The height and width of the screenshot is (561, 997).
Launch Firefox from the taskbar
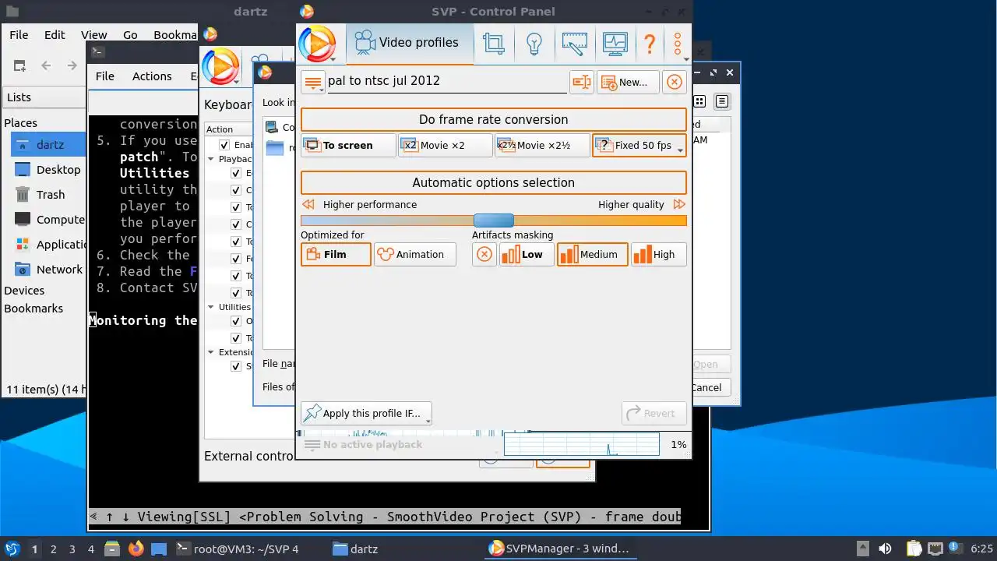(x=136, y=549)
